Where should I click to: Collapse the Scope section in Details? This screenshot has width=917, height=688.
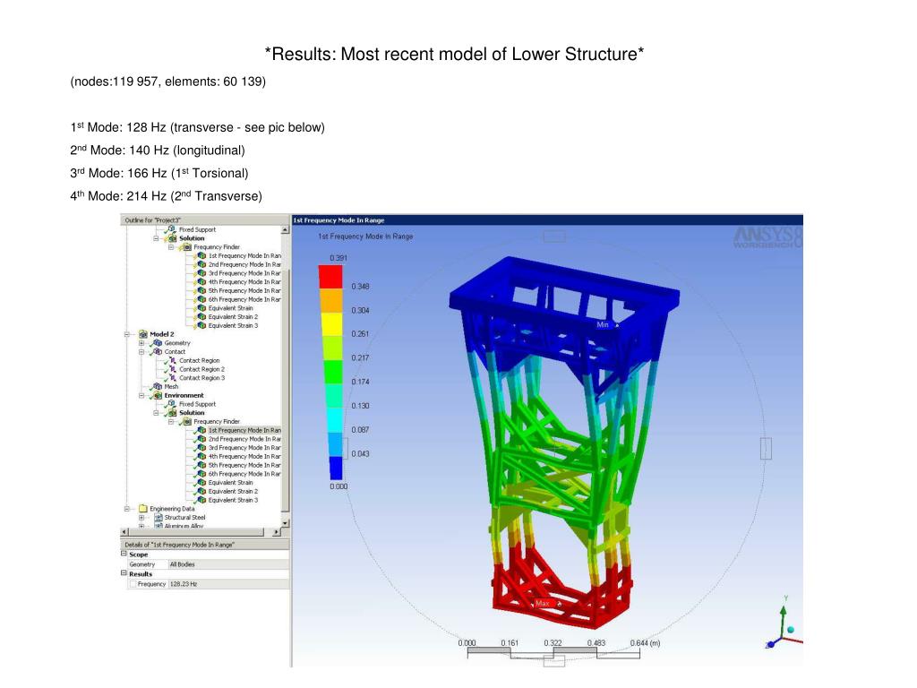pos(124,554)
